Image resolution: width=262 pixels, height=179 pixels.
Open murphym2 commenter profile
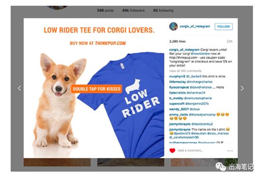click(x=177, y=77)
